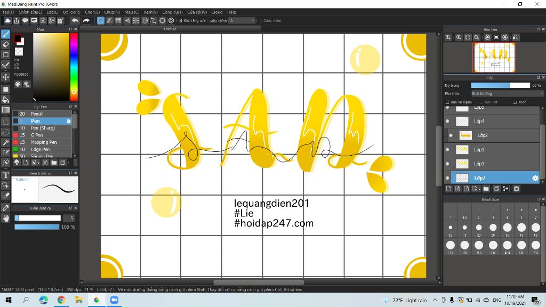Enable the Bảo vệ alpha checkbox
546x307 pixels.
[447, 102]
